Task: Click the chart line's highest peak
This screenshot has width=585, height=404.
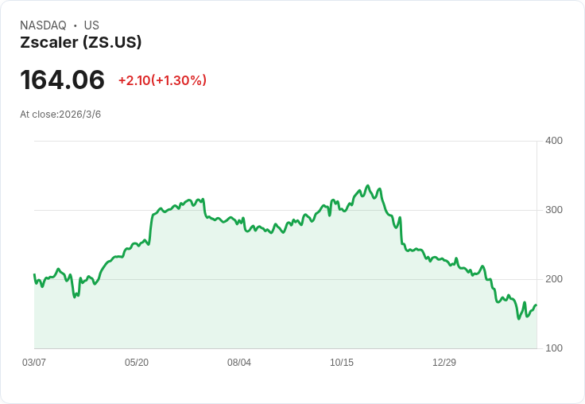Action: click(367, 186)
